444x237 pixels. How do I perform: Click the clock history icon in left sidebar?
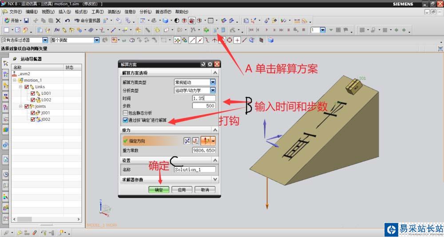coord(6,174)
